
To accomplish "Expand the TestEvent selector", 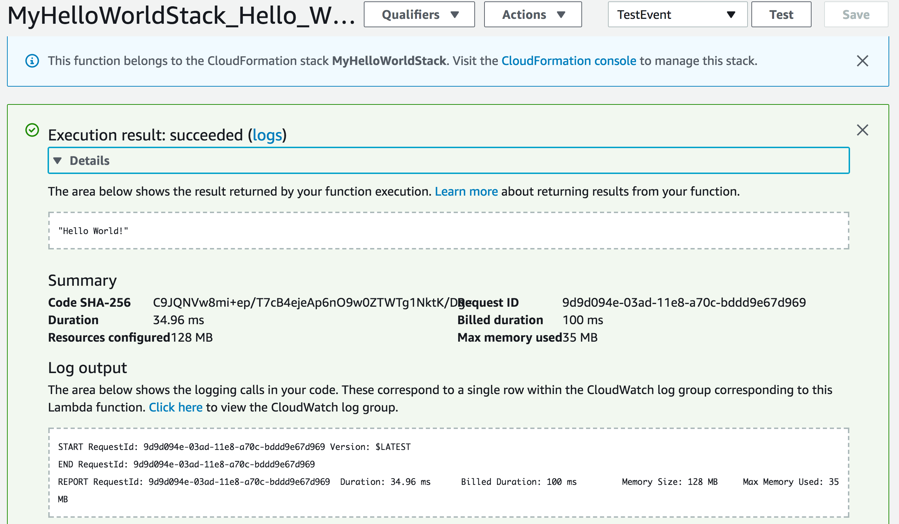I will (677, 15).
